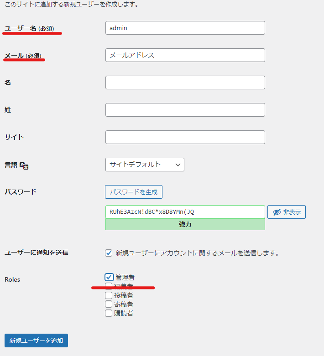
Task: Click the crossed-eye icon in 非表示 button
Action: (277, 212)
